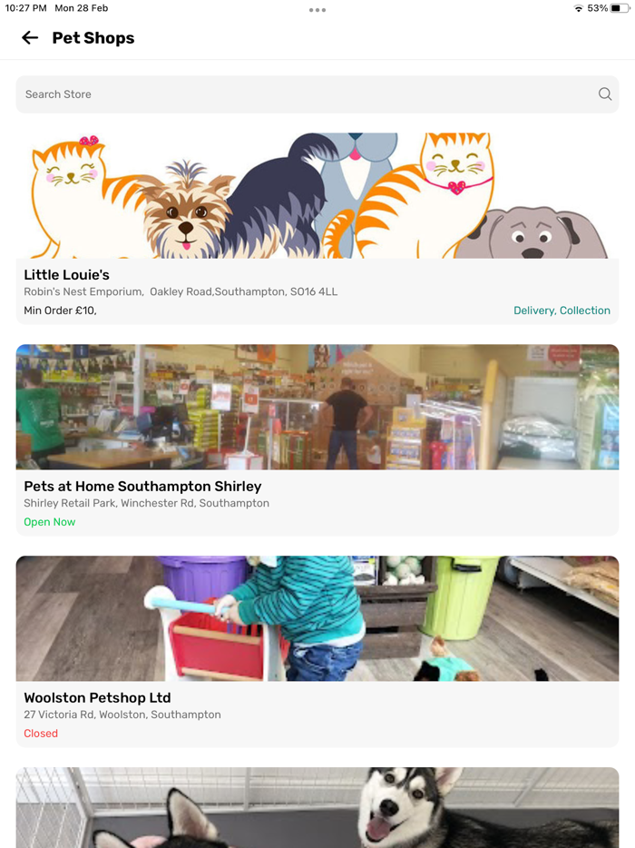Click the search magnifier icon

(605, 94)
